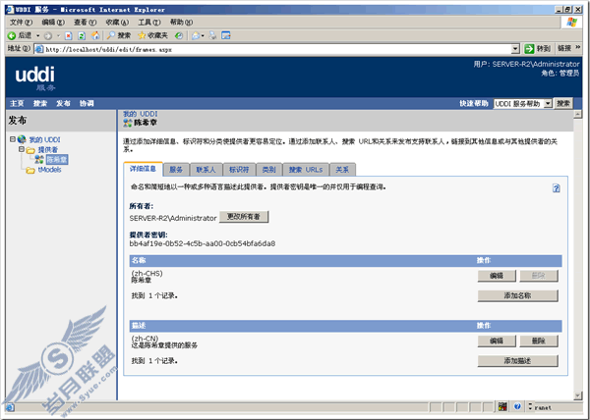Click the Mail envelope icon
Viewport: 590px width, 420px height.
[x=196, y=35]
